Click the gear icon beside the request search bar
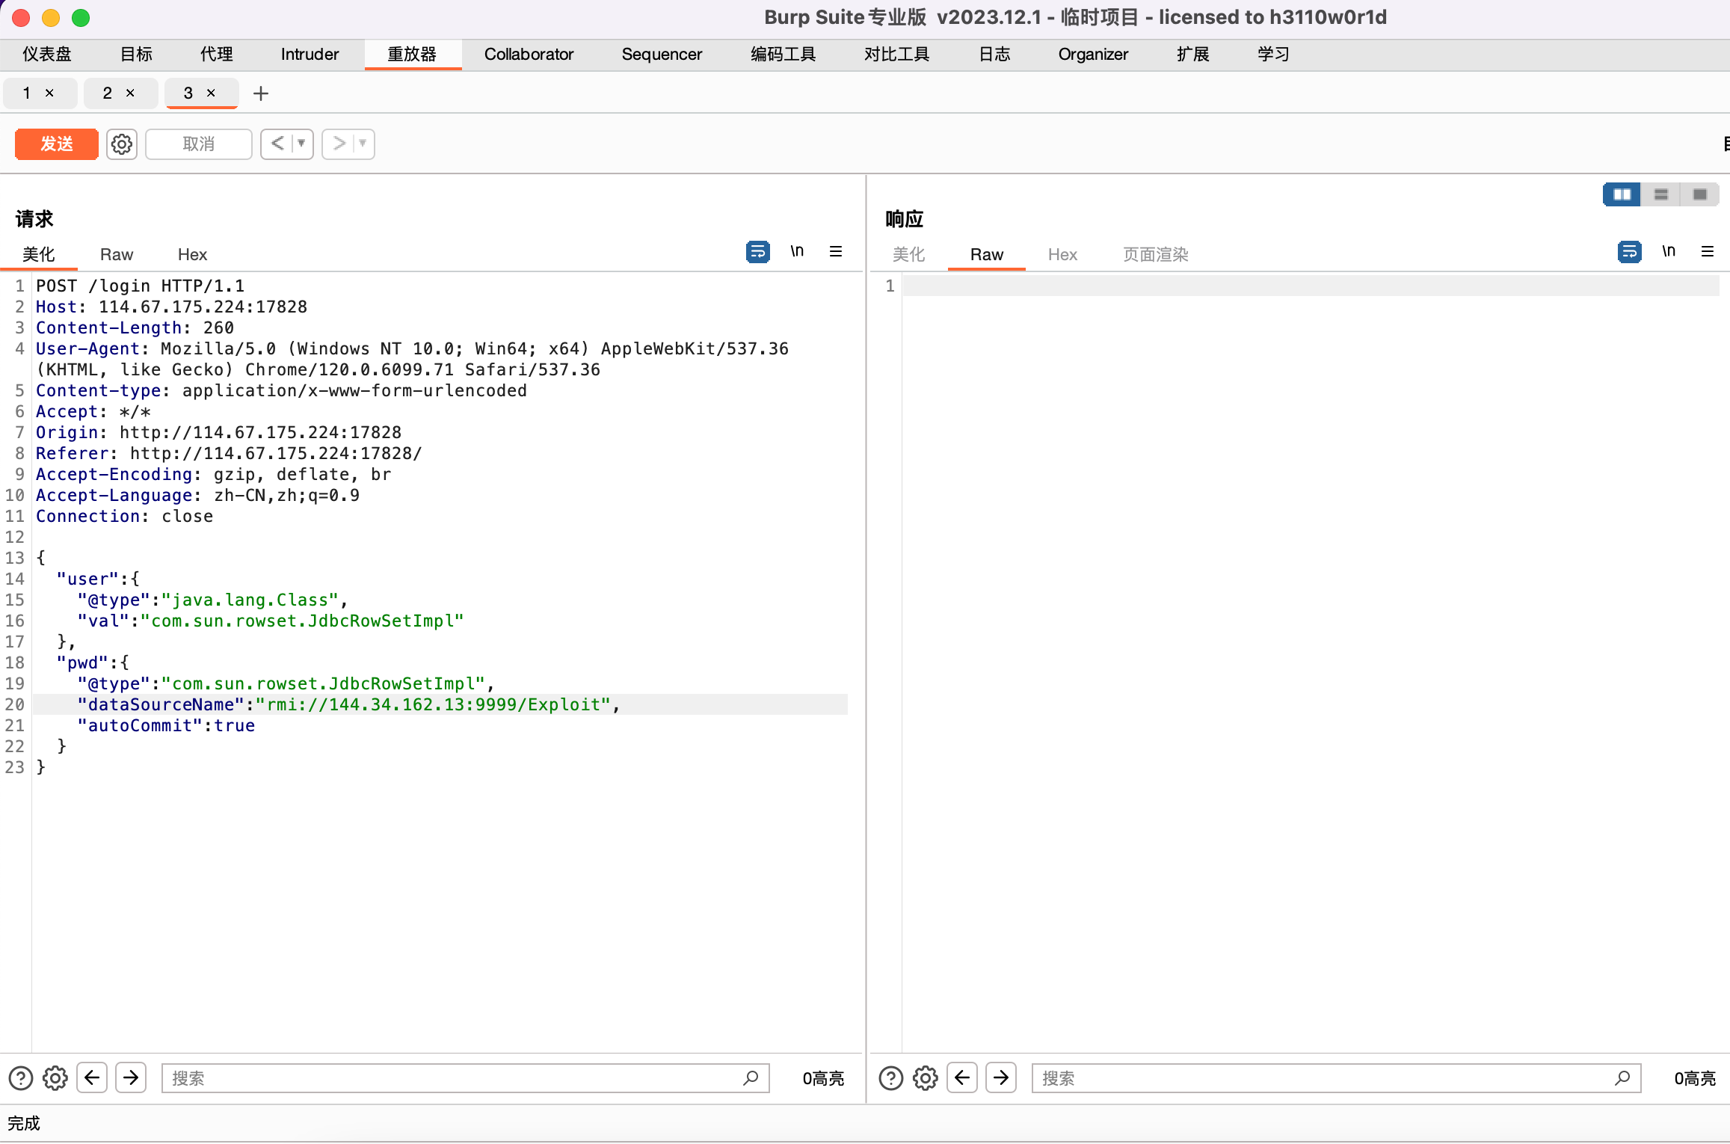The height and width of the screenshot is (1144, 1730). 55,1077
